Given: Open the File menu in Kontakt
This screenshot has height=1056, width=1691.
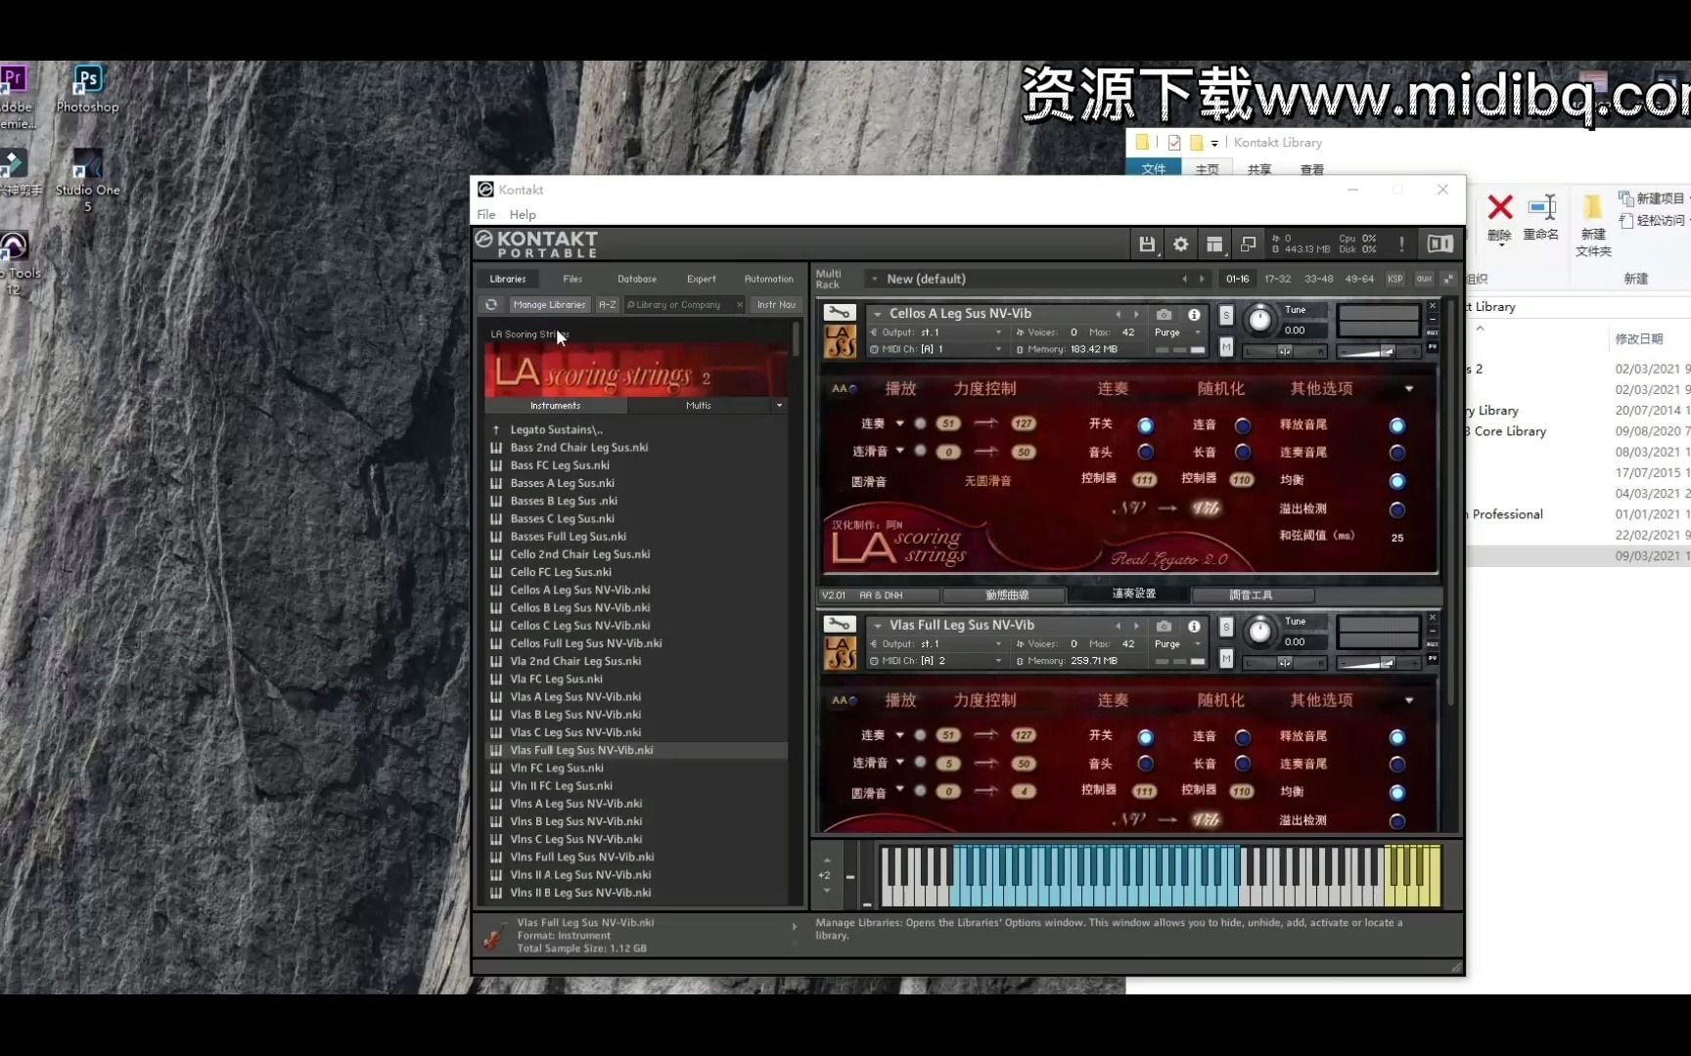Looking at the screenshot, I should click(x=486, y=215).
